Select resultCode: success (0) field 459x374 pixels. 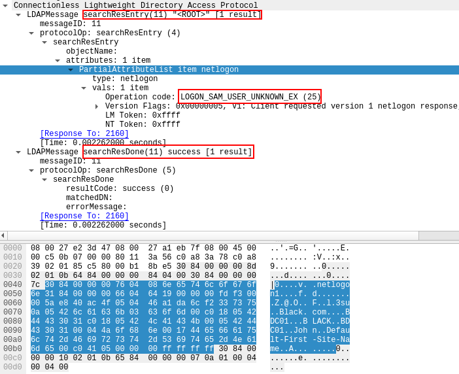[120, 188]
